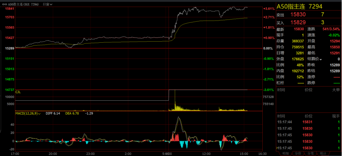Image resolution: width=342 pixels, height=156 pixels.
Task: Click the -2.71% percentage axis label
Action: click(269, 79)
